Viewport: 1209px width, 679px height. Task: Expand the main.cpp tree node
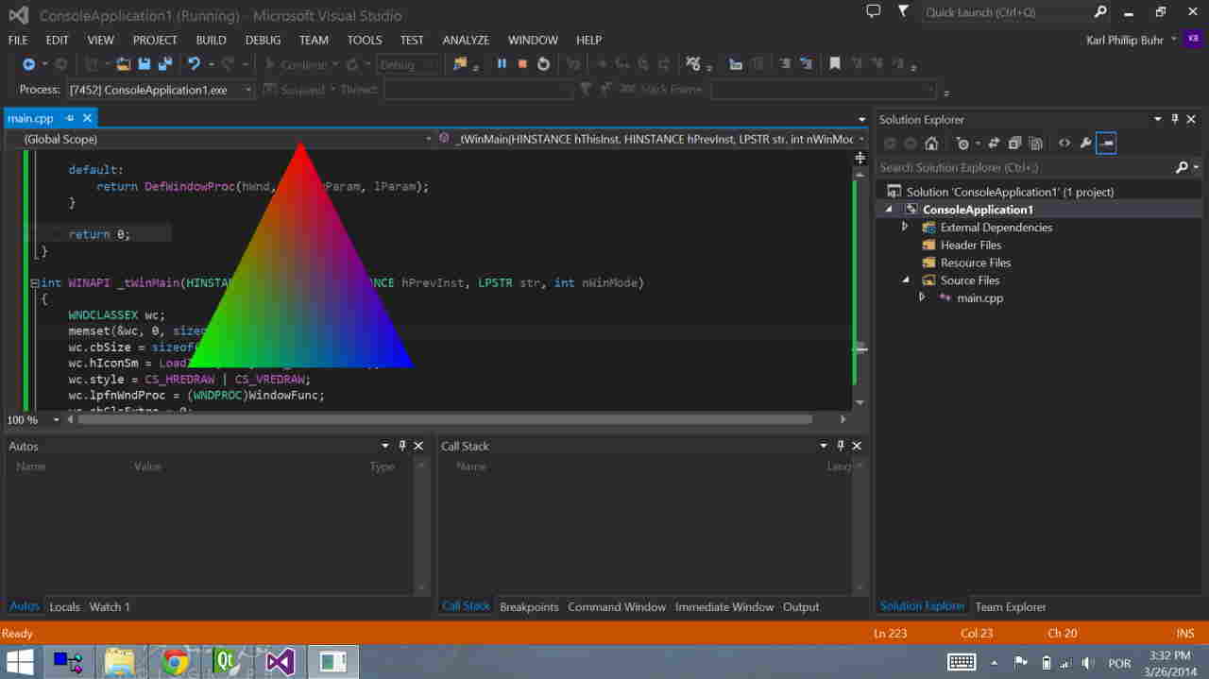coord(923,297)
